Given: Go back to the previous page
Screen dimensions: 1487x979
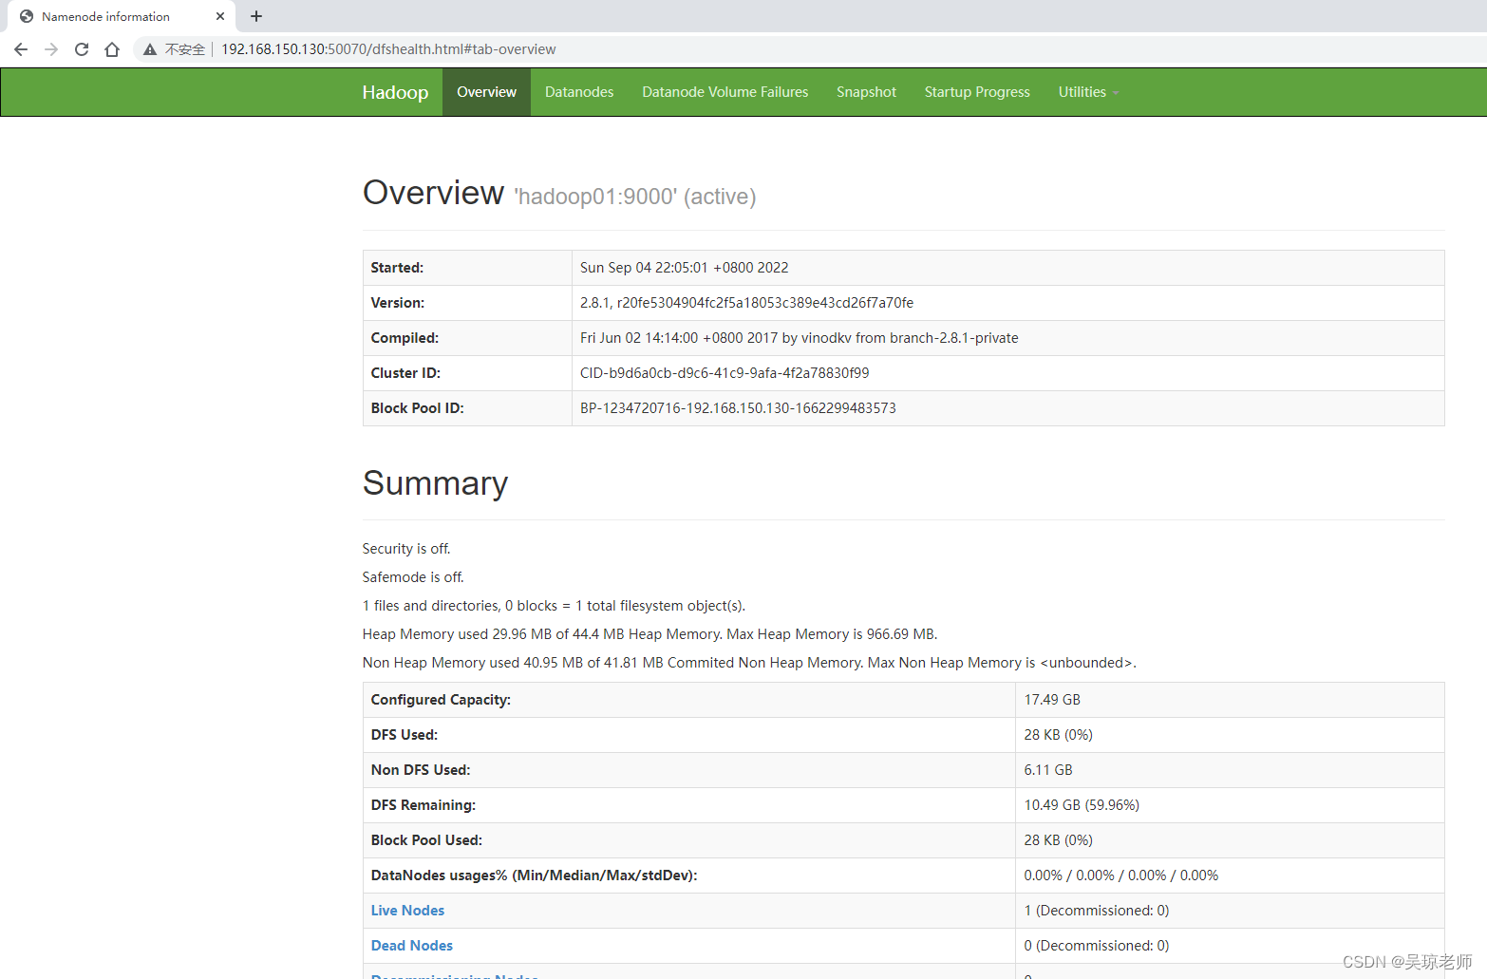Looking at the screenshot, I should (21, 49).
